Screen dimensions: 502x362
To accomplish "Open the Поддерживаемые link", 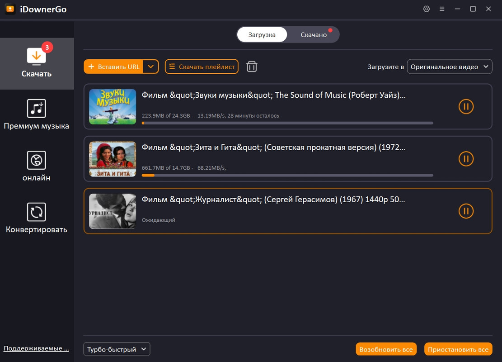I will point(36,348).
